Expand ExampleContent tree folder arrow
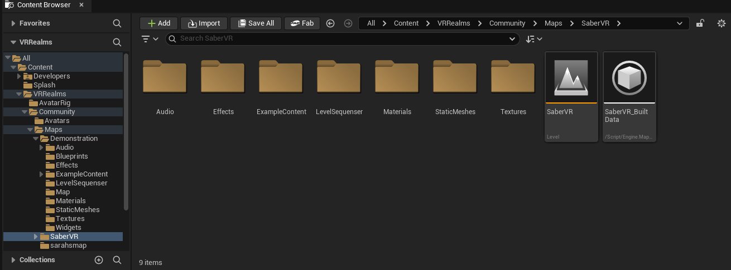This screenshot has width=731, height=270. 41,174
